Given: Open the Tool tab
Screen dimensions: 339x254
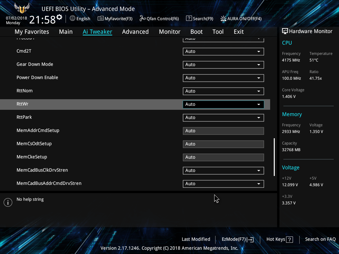Looking at the screenshot, I should (218, 32).
